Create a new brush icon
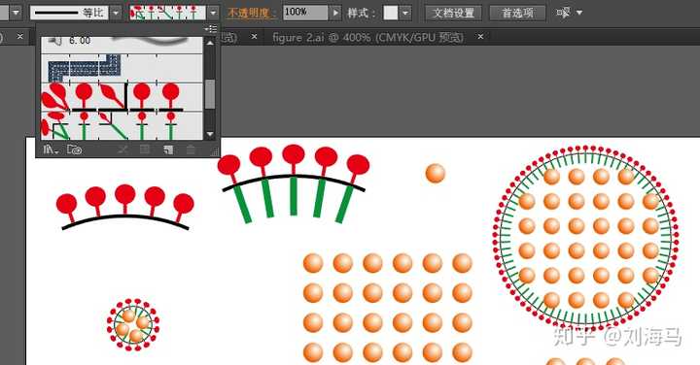 click(x=168, y=149)
